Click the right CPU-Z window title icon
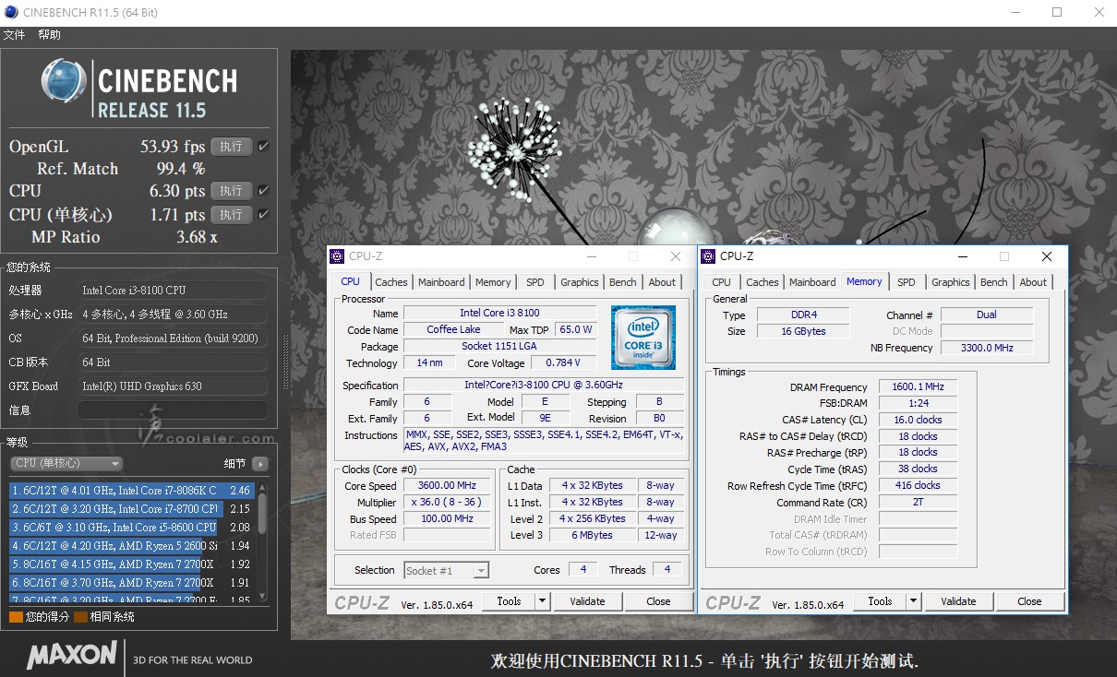The height and width of the screenshot is (677, 1117). point(709,256)
